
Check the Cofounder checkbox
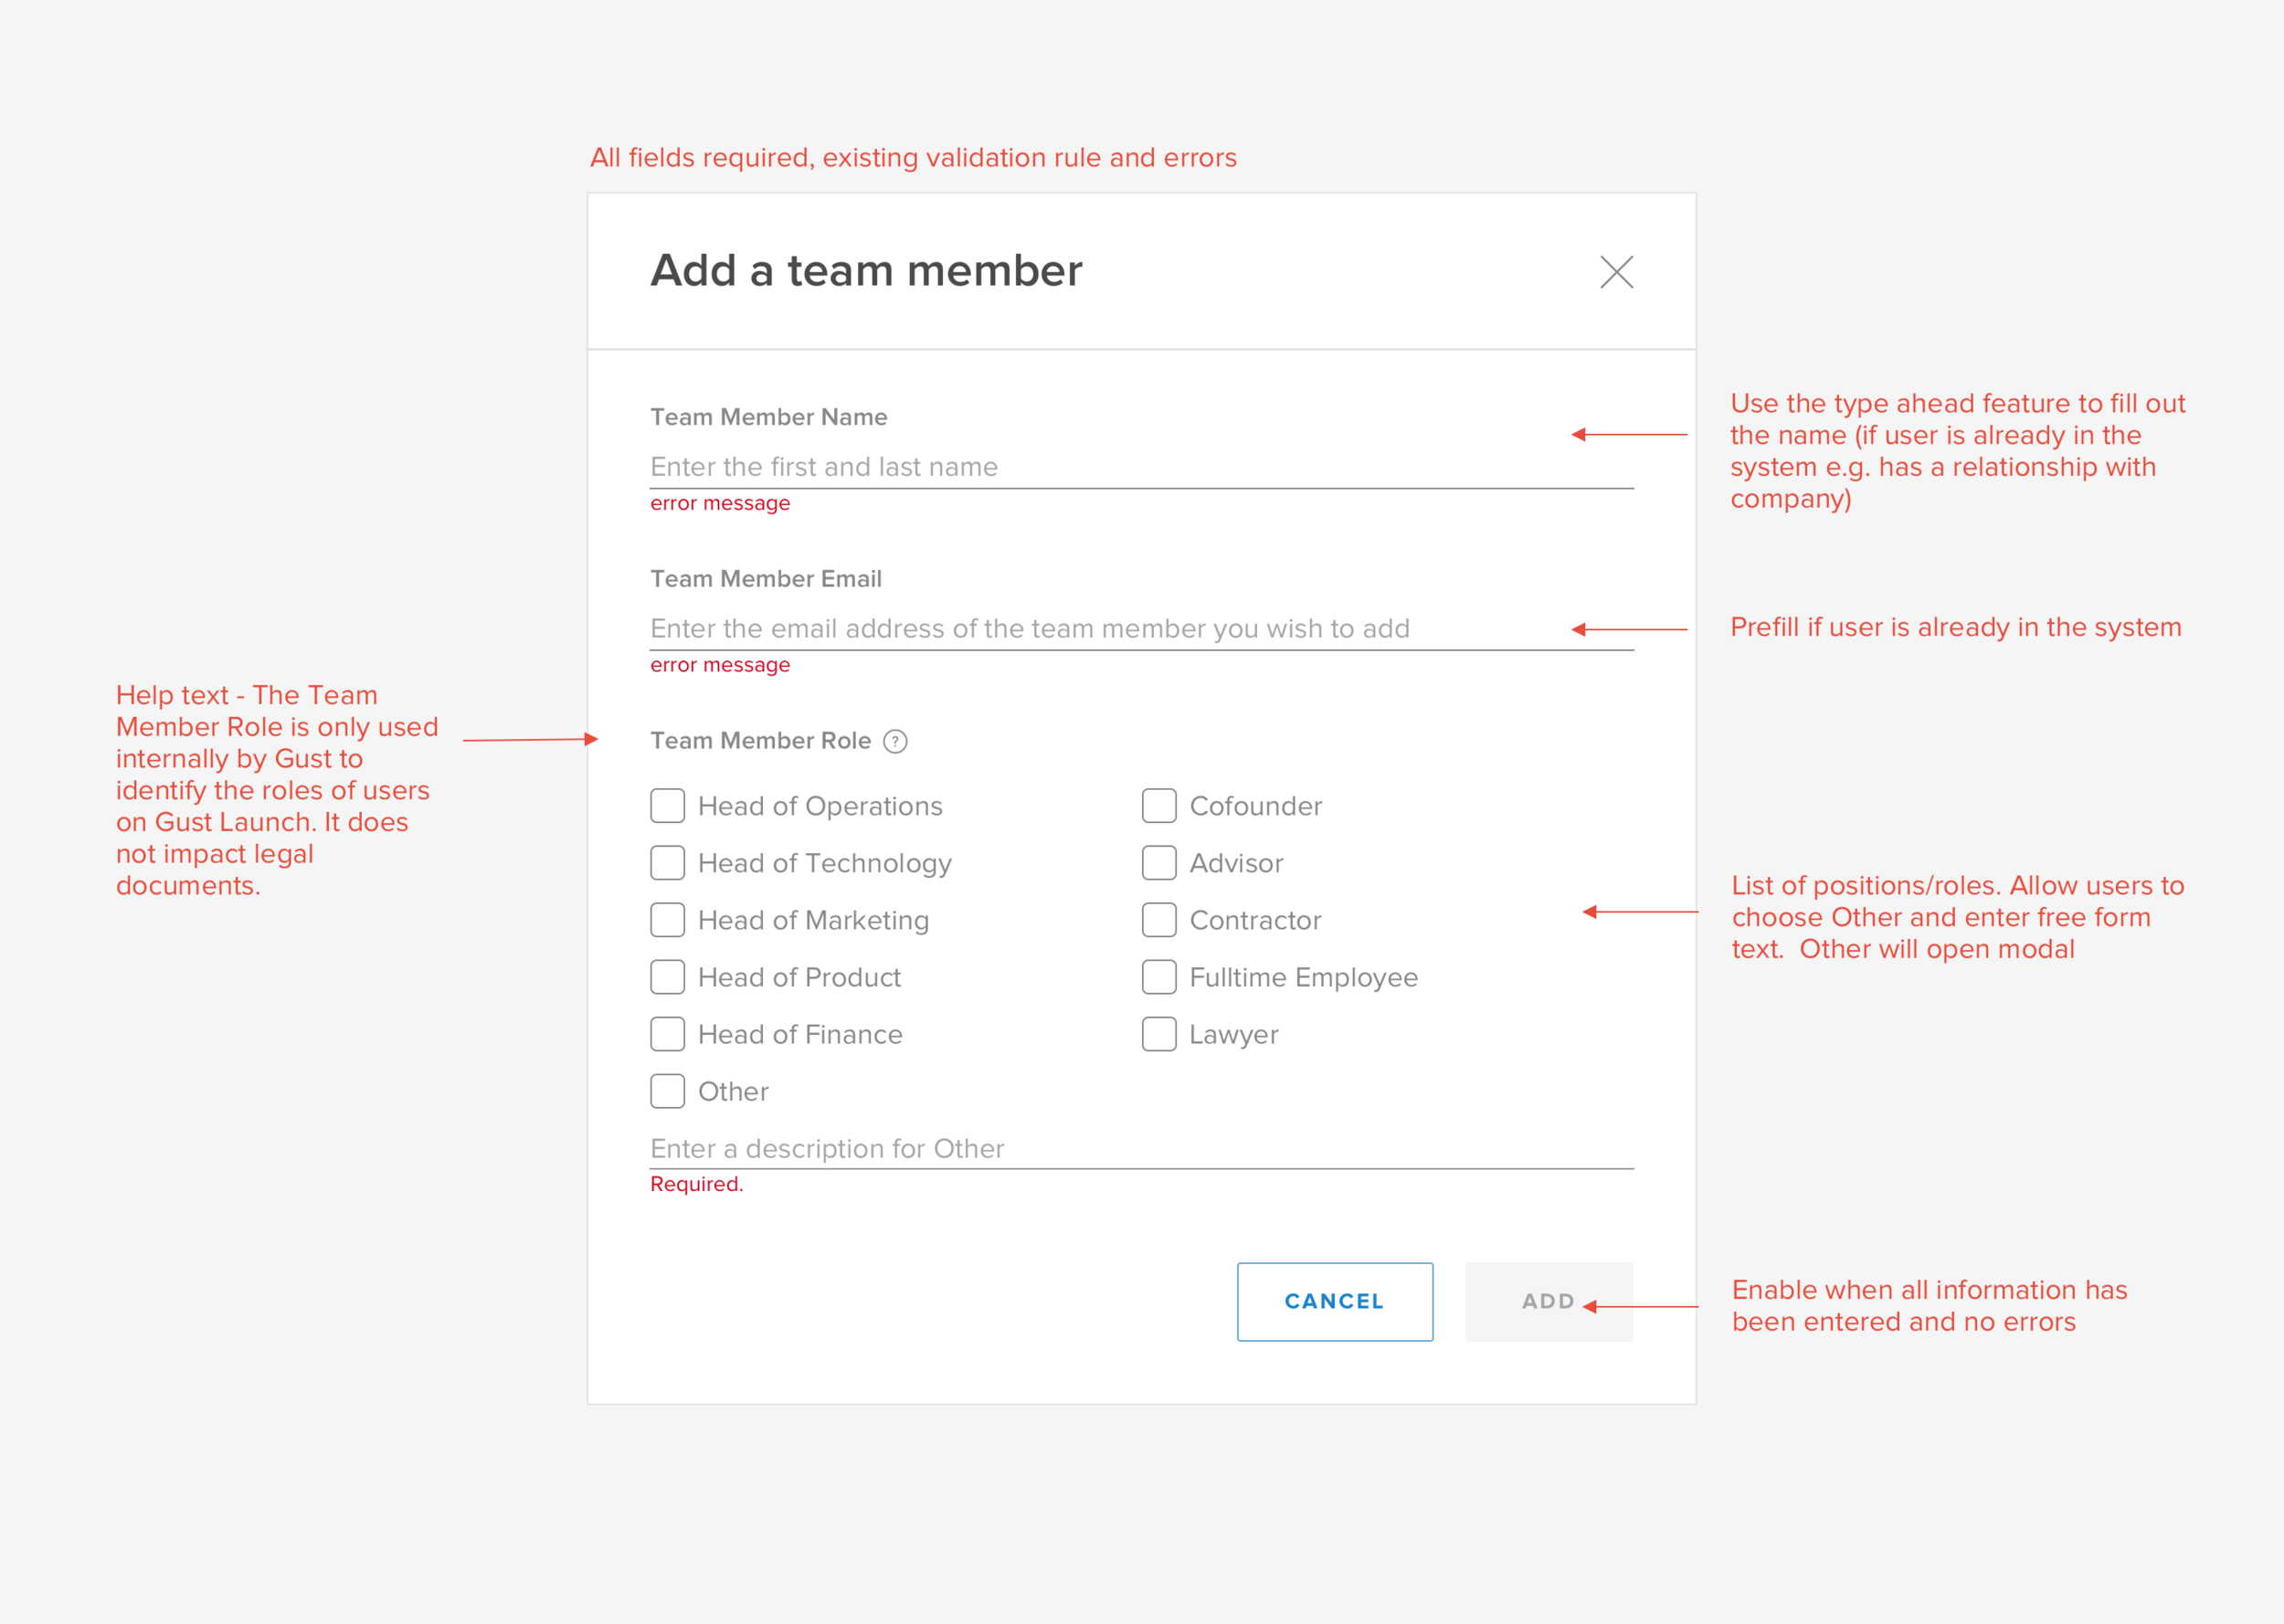[1159, 806]
